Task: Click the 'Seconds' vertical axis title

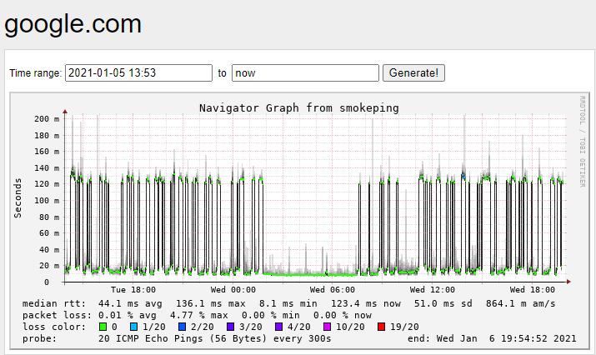Action: [18, 198]
